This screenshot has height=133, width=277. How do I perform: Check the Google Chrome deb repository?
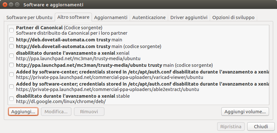tap(12, 99)
